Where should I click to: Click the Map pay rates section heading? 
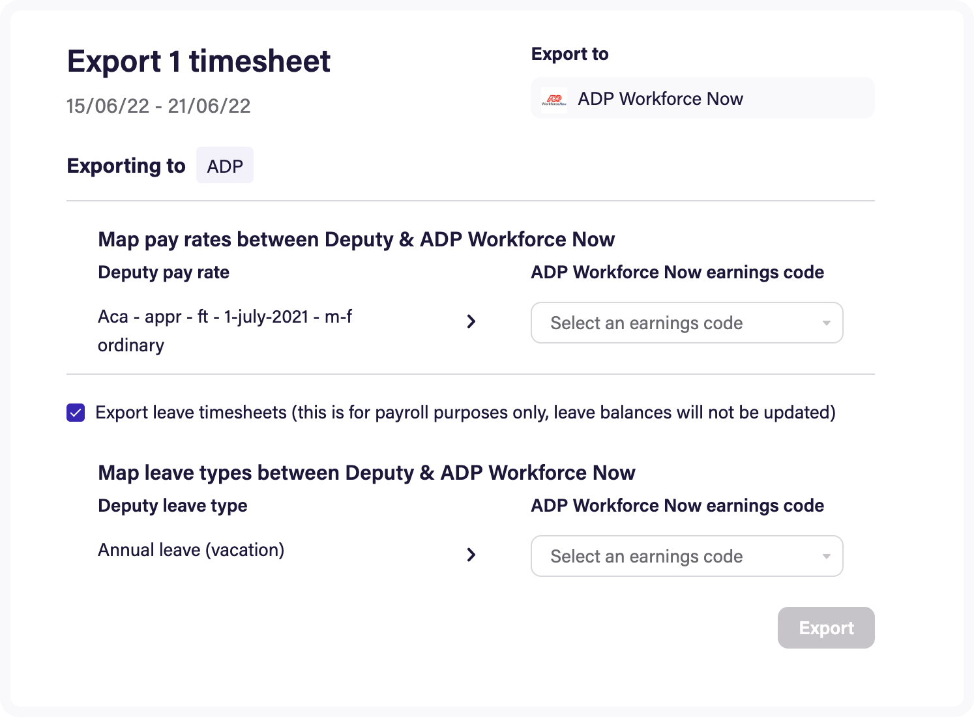pos(356,239)
